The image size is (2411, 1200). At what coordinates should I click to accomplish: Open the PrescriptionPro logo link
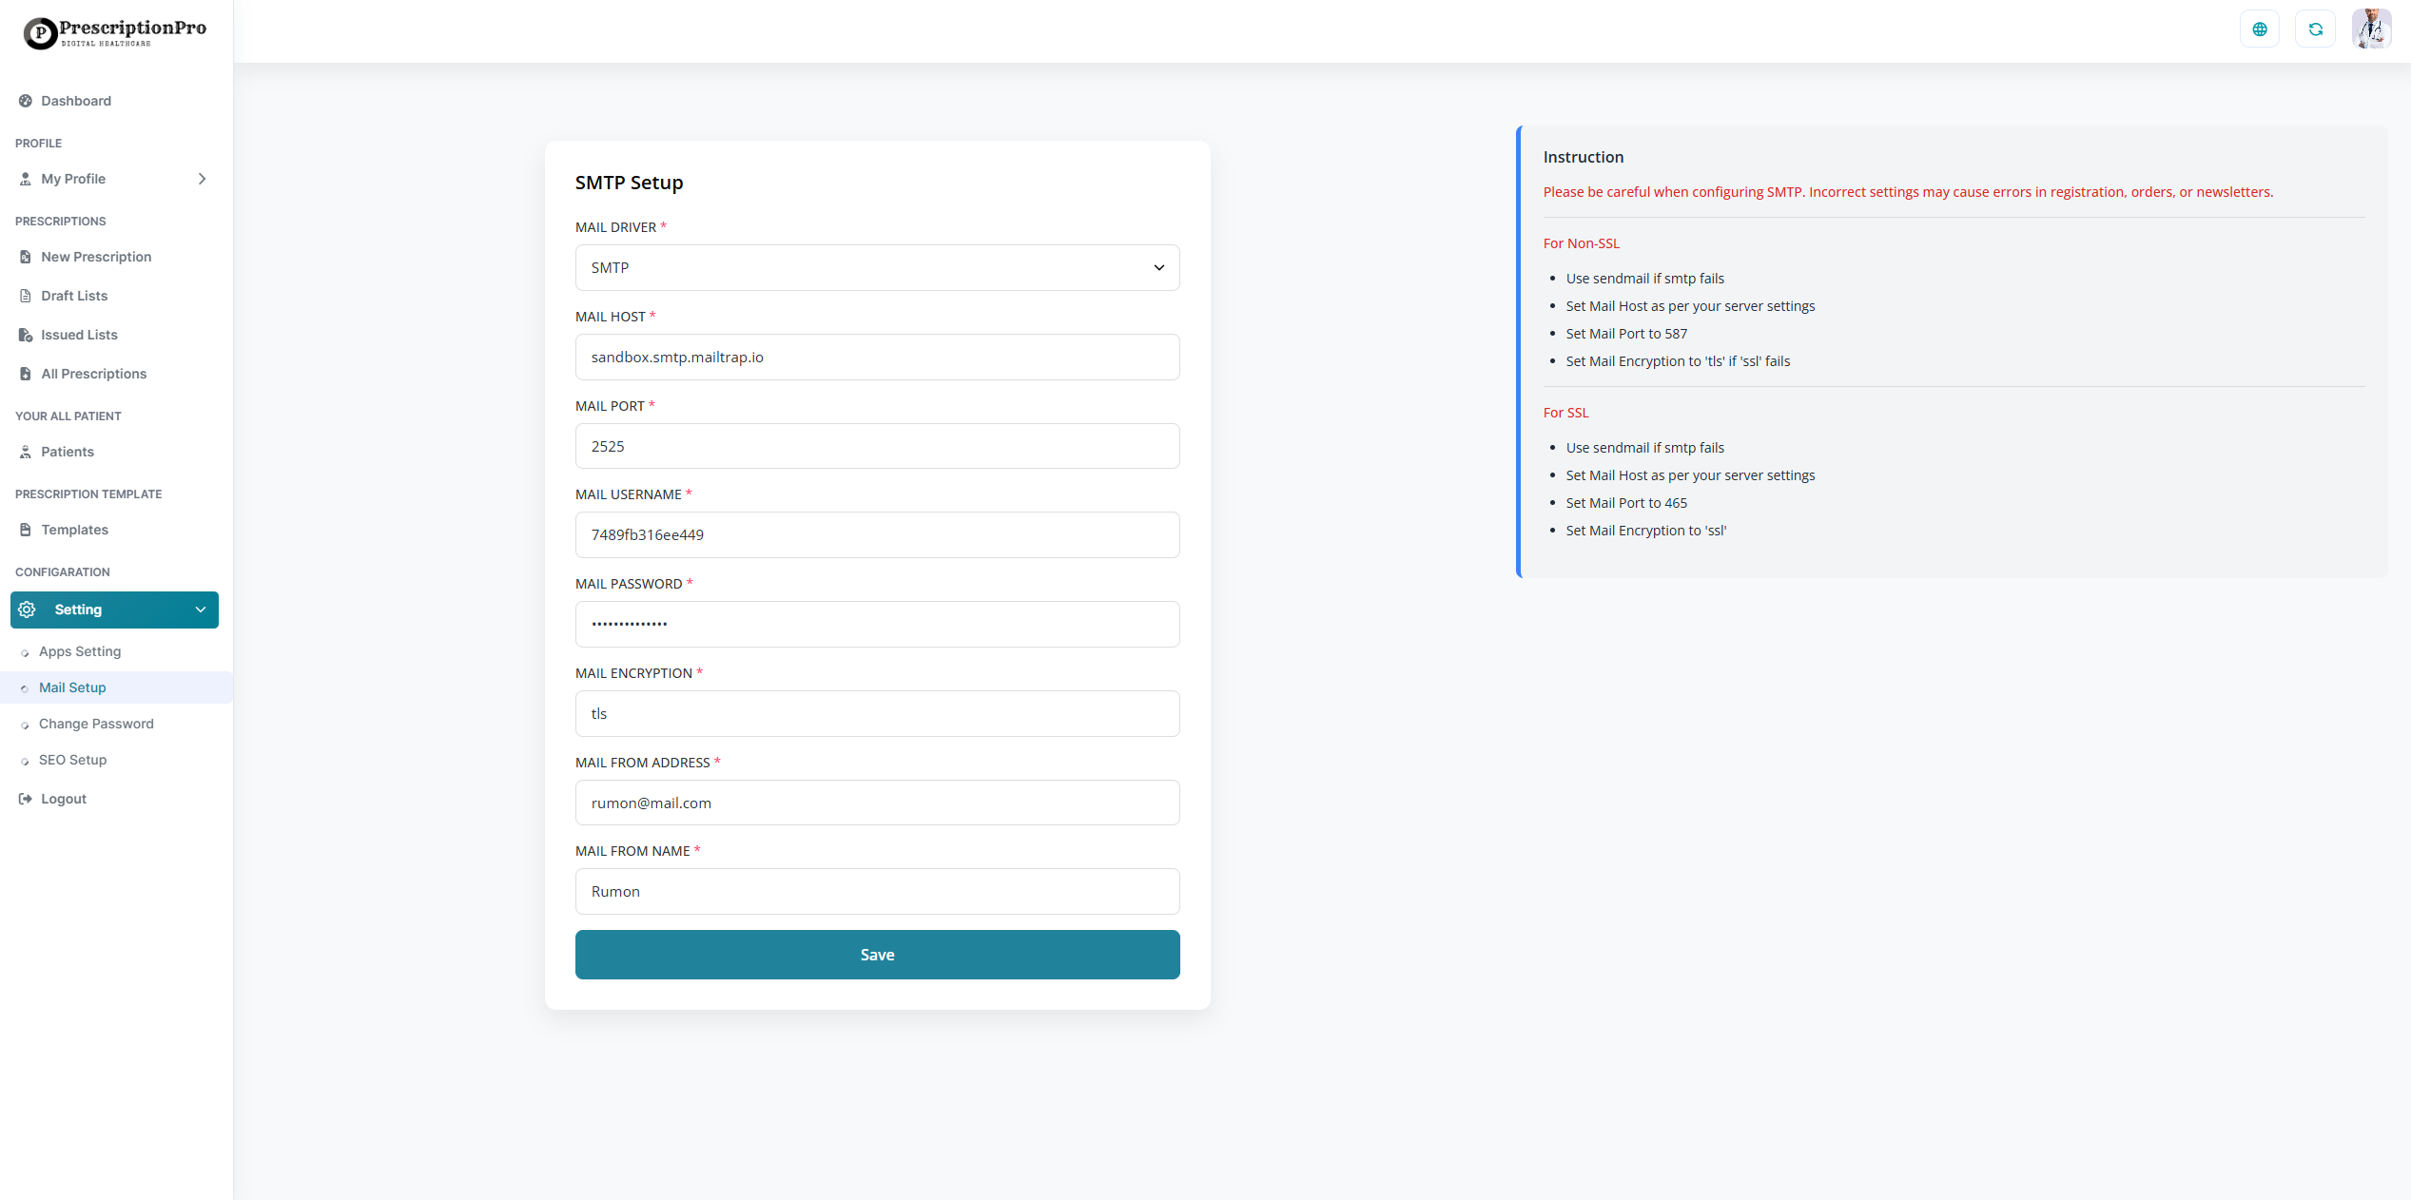coord(114,32)
